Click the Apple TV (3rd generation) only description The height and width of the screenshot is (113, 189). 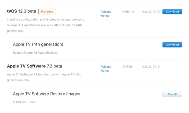pos(44,77)
